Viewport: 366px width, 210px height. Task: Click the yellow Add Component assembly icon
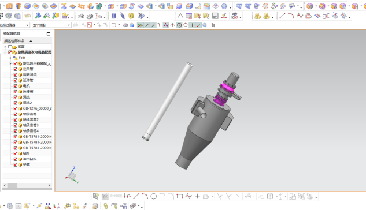click(x=257, y=16)
